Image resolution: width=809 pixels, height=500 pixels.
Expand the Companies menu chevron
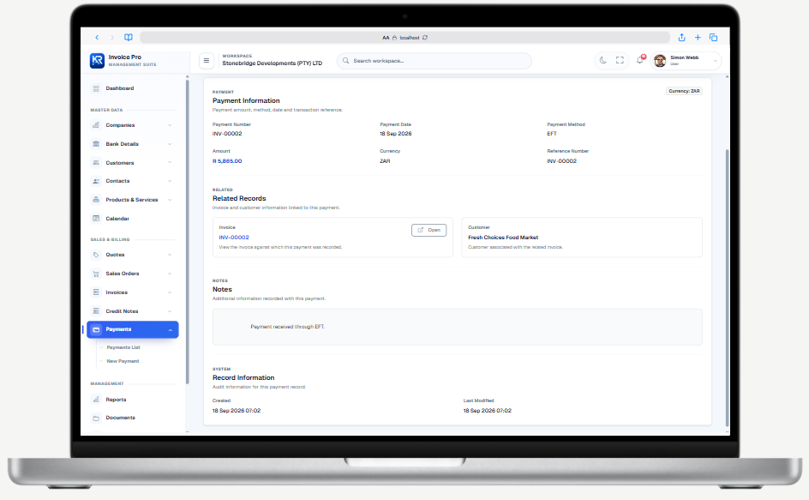pyautogui.click(x=170, y=125)
